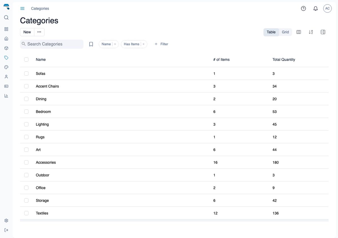Click the plus Filter button
Screen dimensions: 338x238
pyautogui.click(x=161, y=44)
